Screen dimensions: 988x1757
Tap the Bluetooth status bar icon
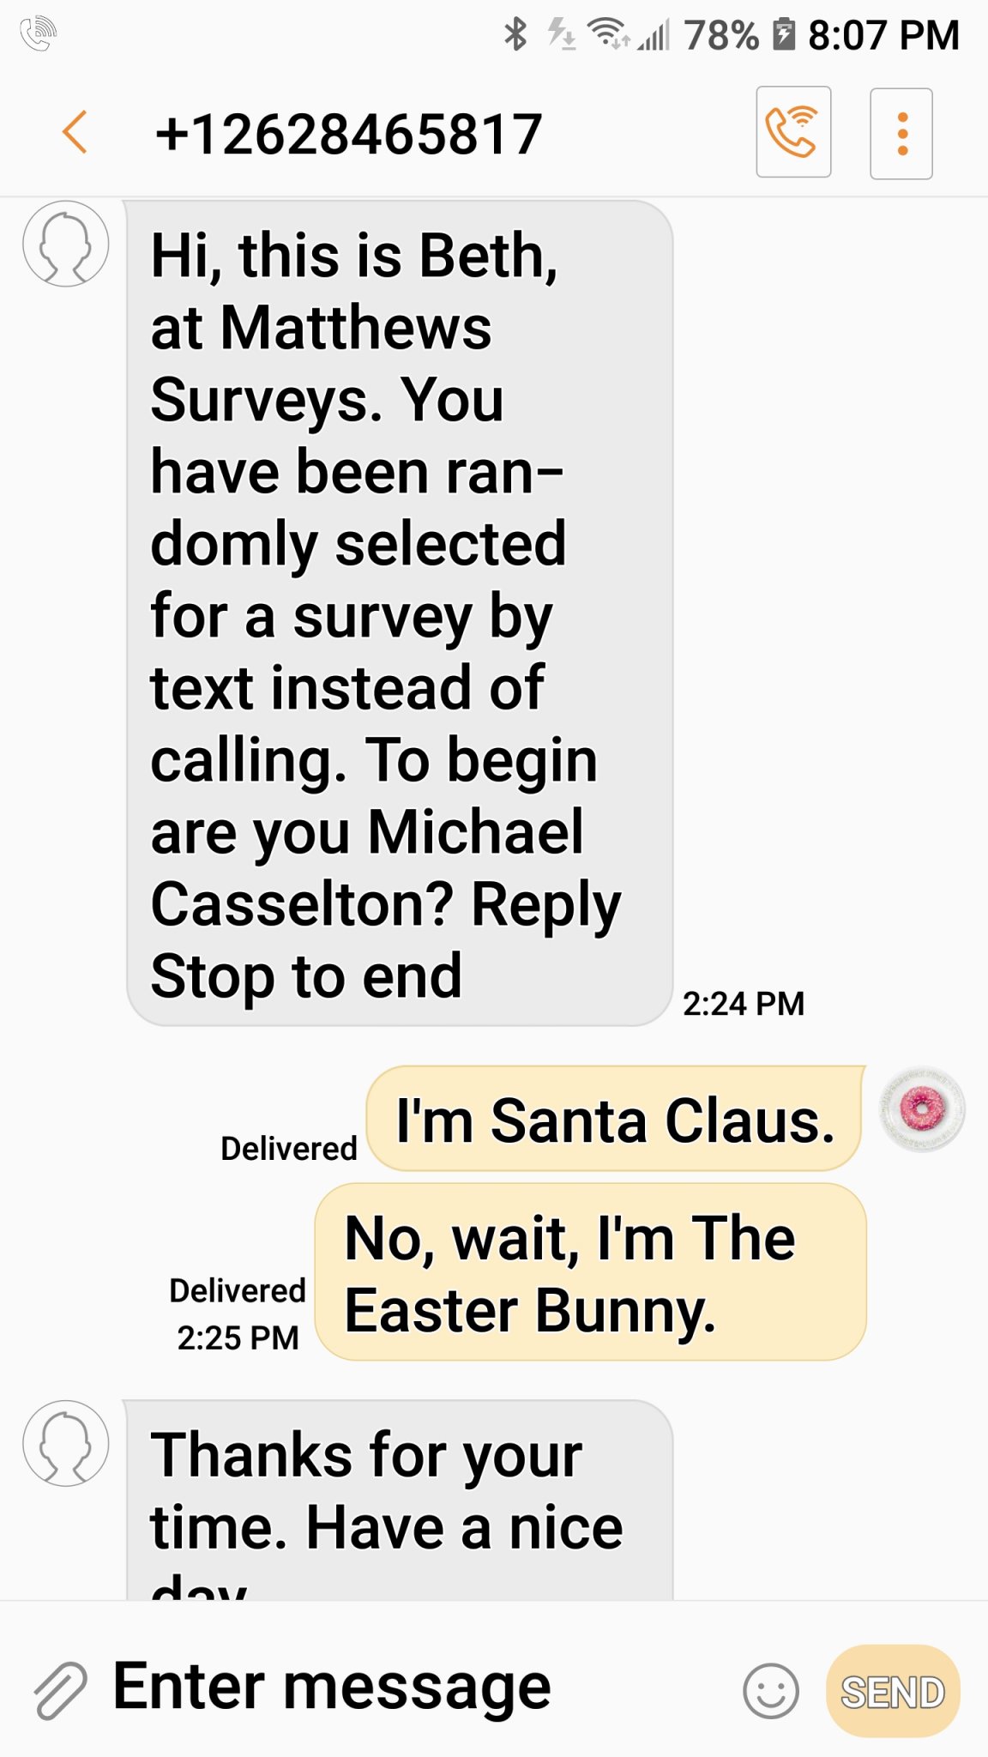click(x=515, y=34)
